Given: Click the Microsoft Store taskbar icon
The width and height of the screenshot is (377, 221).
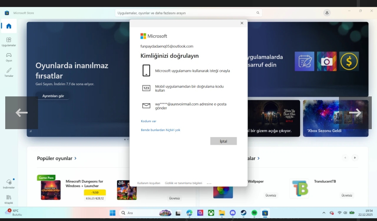Looking at the screenshot, I should click(265, 213).
